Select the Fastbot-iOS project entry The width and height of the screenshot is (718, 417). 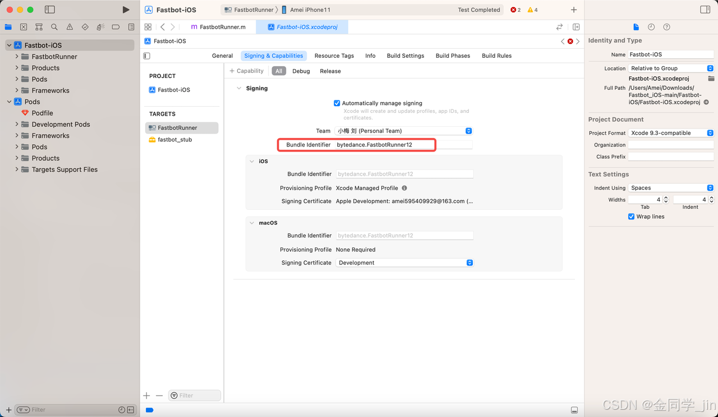click(x=174, y=90)
